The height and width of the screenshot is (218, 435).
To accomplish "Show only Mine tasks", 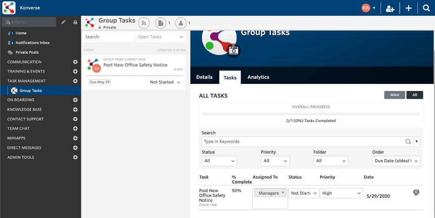I will tap(395, 95).
